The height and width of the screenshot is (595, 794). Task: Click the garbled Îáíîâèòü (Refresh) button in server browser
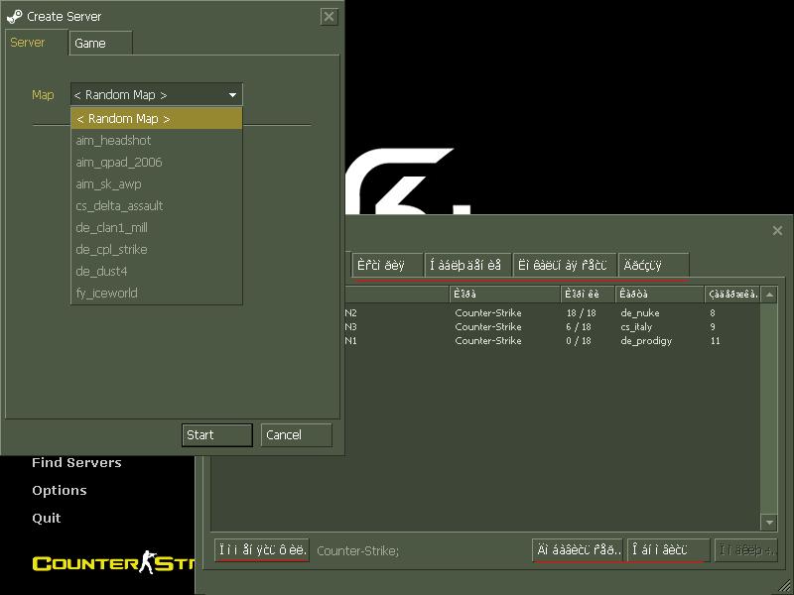click(668, 550)
